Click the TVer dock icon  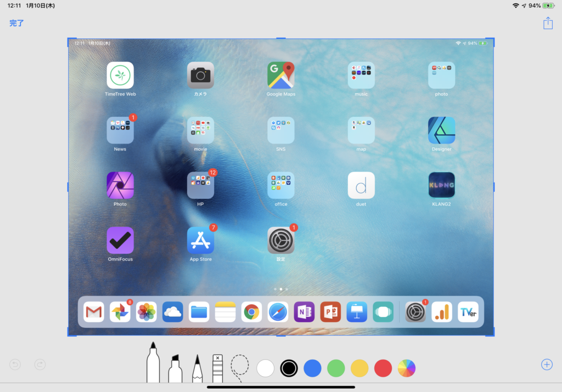[468, 312]
